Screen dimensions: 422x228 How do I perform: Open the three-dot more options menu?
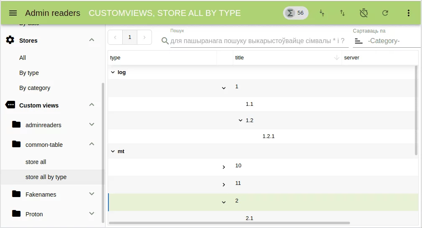coord(409,13)
